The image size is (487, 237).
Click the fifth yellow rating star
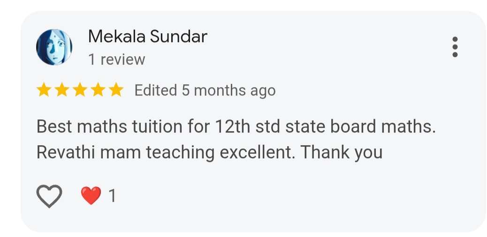(x=115, y=90)
